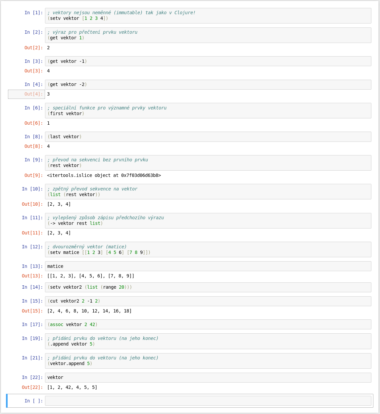Click code cell with (get vektor -1)

point(208,61)
